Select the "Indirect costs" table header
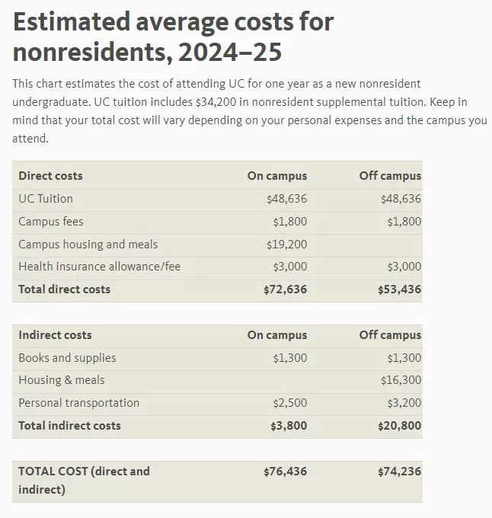The width and height of the screenshot is (492, 518). coord(55,335)
